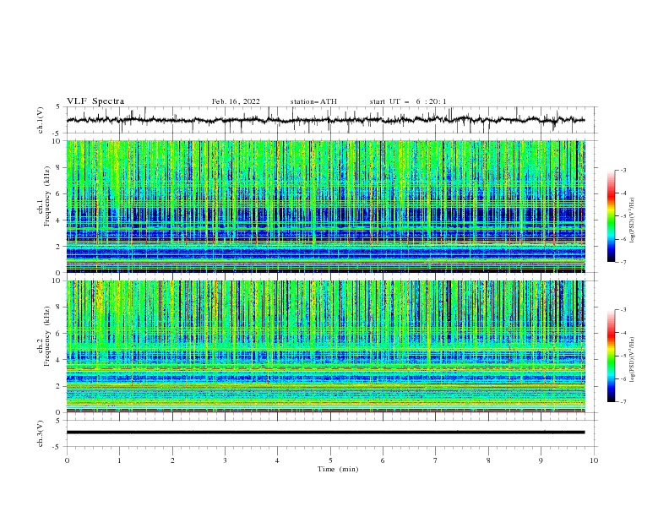Click the "-3" label on ch.2 colorbar
The height and width of the screenshot is (517, 669).
(623, 310)
